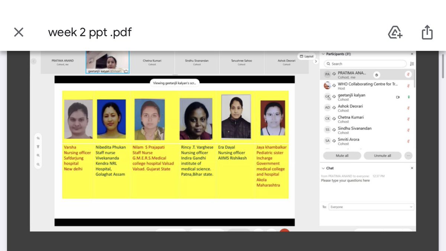The width and height of the screenshot is (446, 251).
Task: Unmute Ashok Deorari's microphone
Action: [408, 108]
